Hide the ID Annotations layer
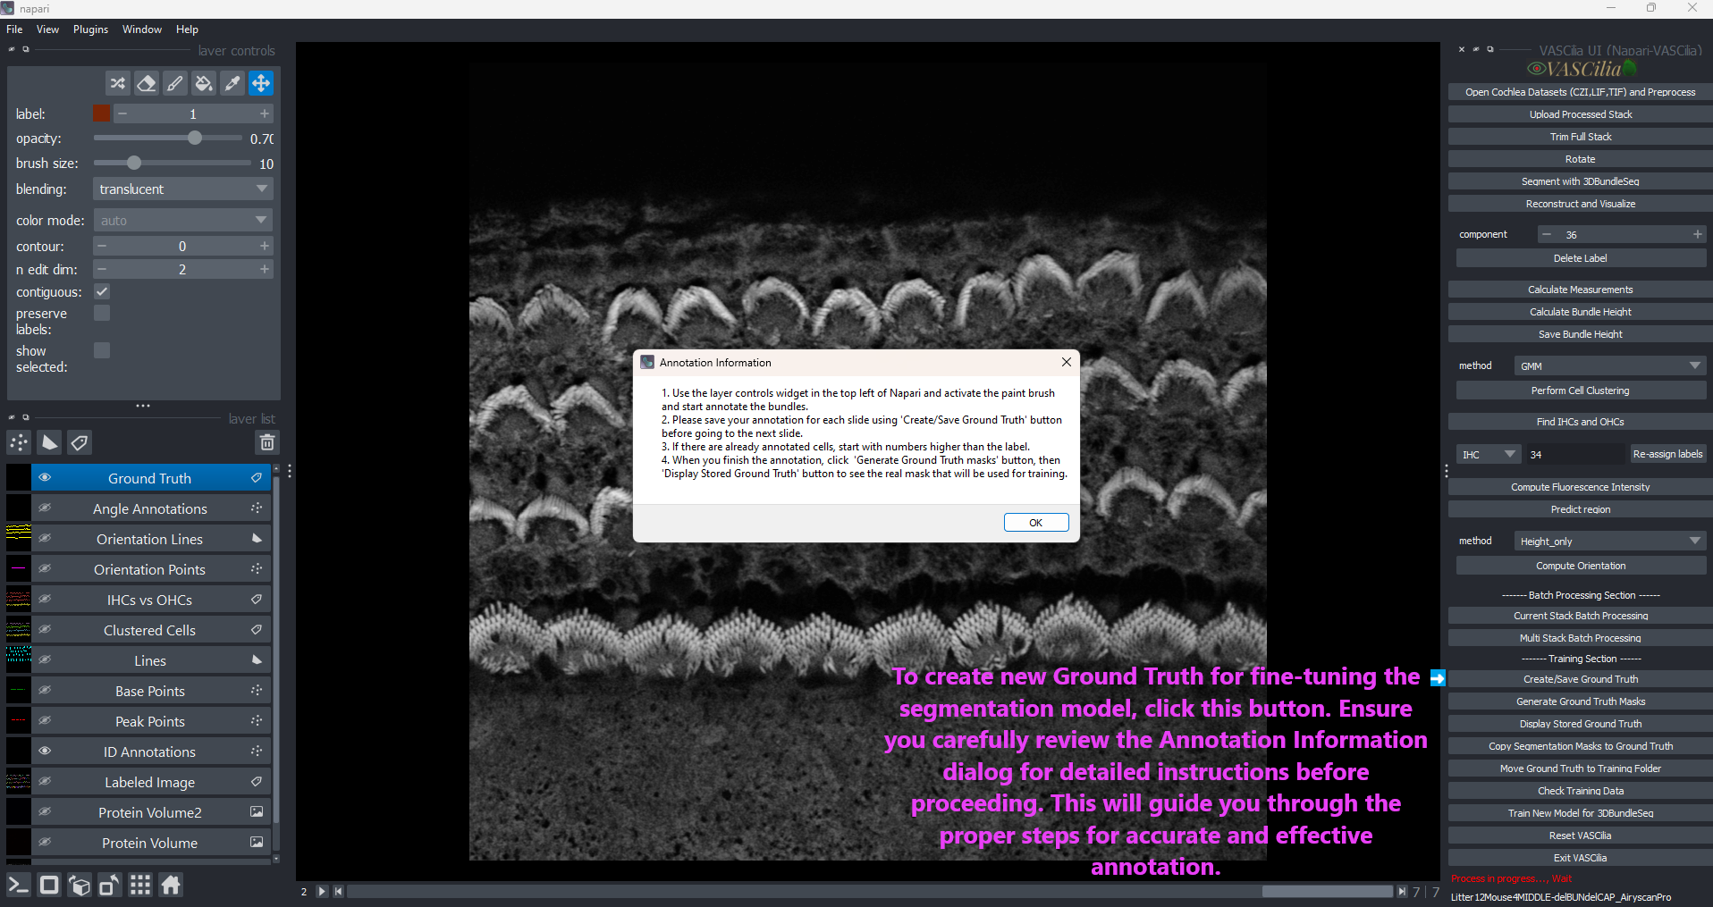Image resolution: width=1713 pixels, height=907 pixels. point(45,752)
